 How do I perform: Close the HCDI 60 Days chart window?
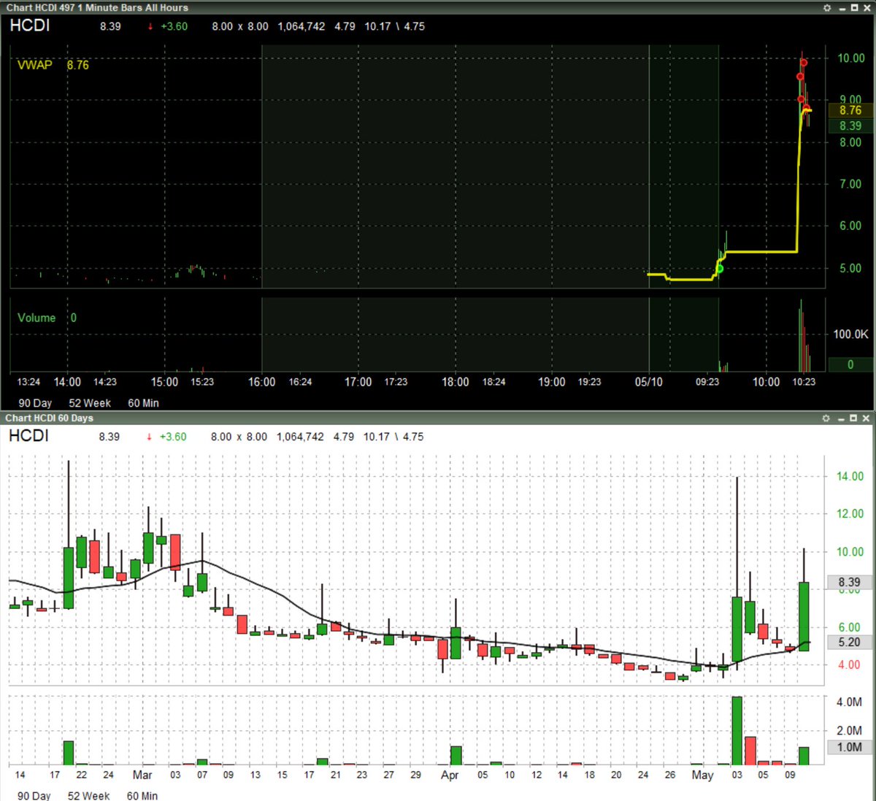click(x=866, y=418)
